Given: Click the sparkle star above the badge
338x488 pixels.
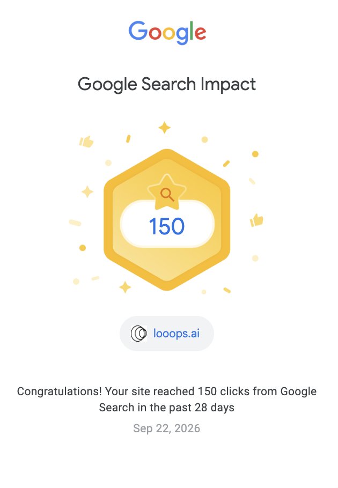Looking at the screenshot, I should [164, 128].
